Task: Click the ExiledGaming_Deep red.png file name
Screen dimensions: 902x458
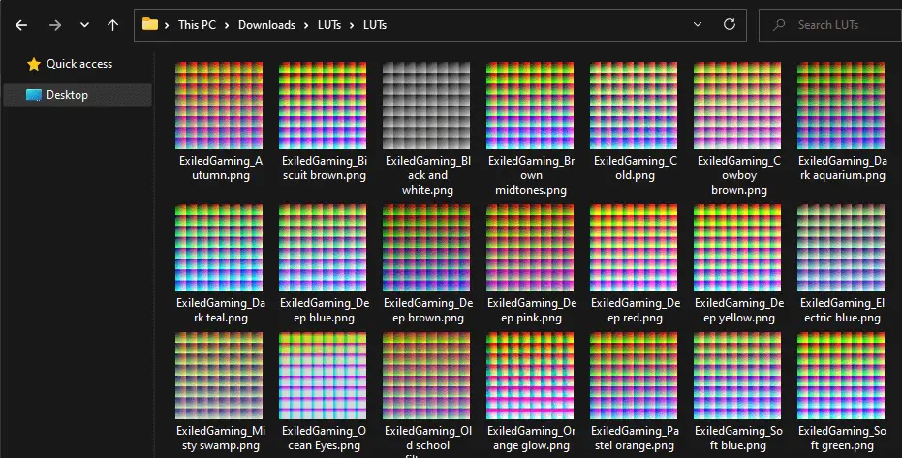Action: pyautogui.click(x=636, y=310)
